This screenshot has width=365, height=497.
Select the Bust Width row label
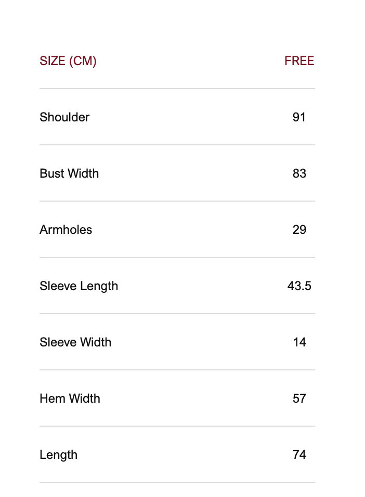click(x=69, y=173)
